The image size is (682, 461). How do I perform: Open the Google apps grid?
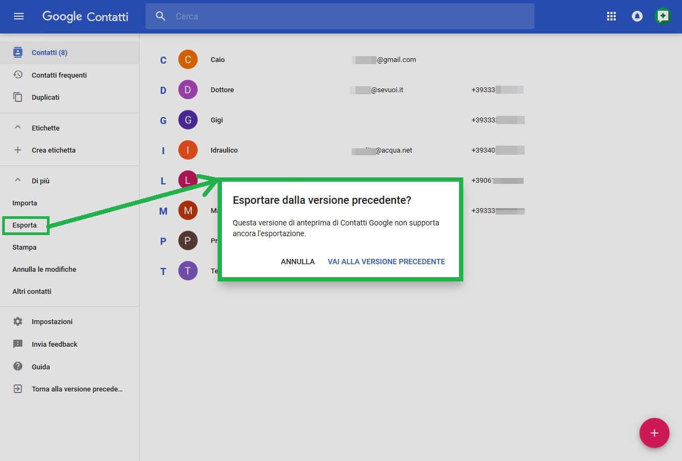611,16
